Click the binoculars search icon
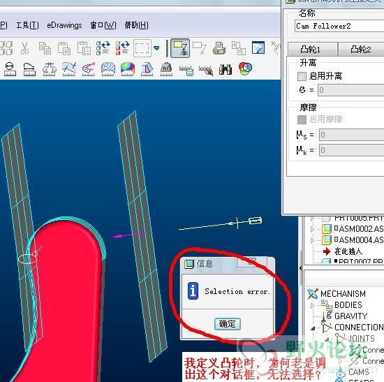This screenshot has height=382, width=384. click(x=226, y=69)
